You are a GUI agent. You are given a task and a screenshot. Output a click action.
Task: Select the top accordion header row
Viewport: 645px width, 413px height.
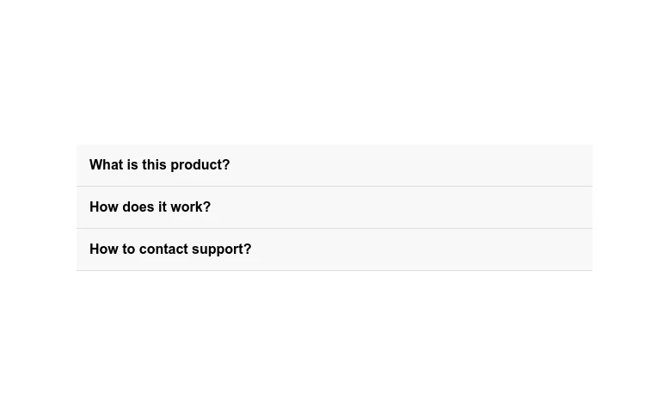coord(334,165)
